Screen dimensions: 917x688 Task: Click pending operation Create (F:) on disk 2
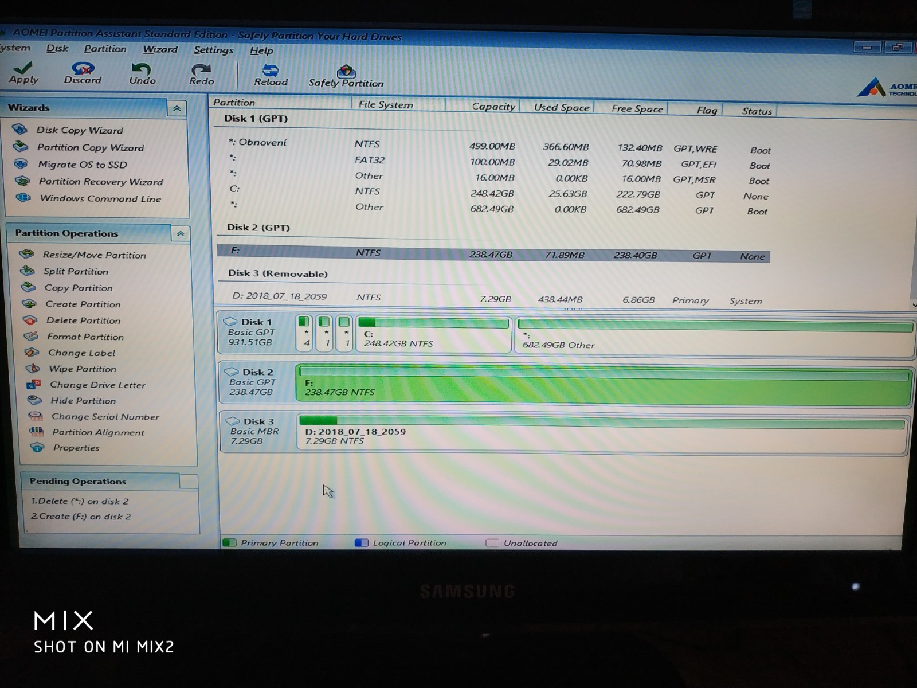[81, 517]
